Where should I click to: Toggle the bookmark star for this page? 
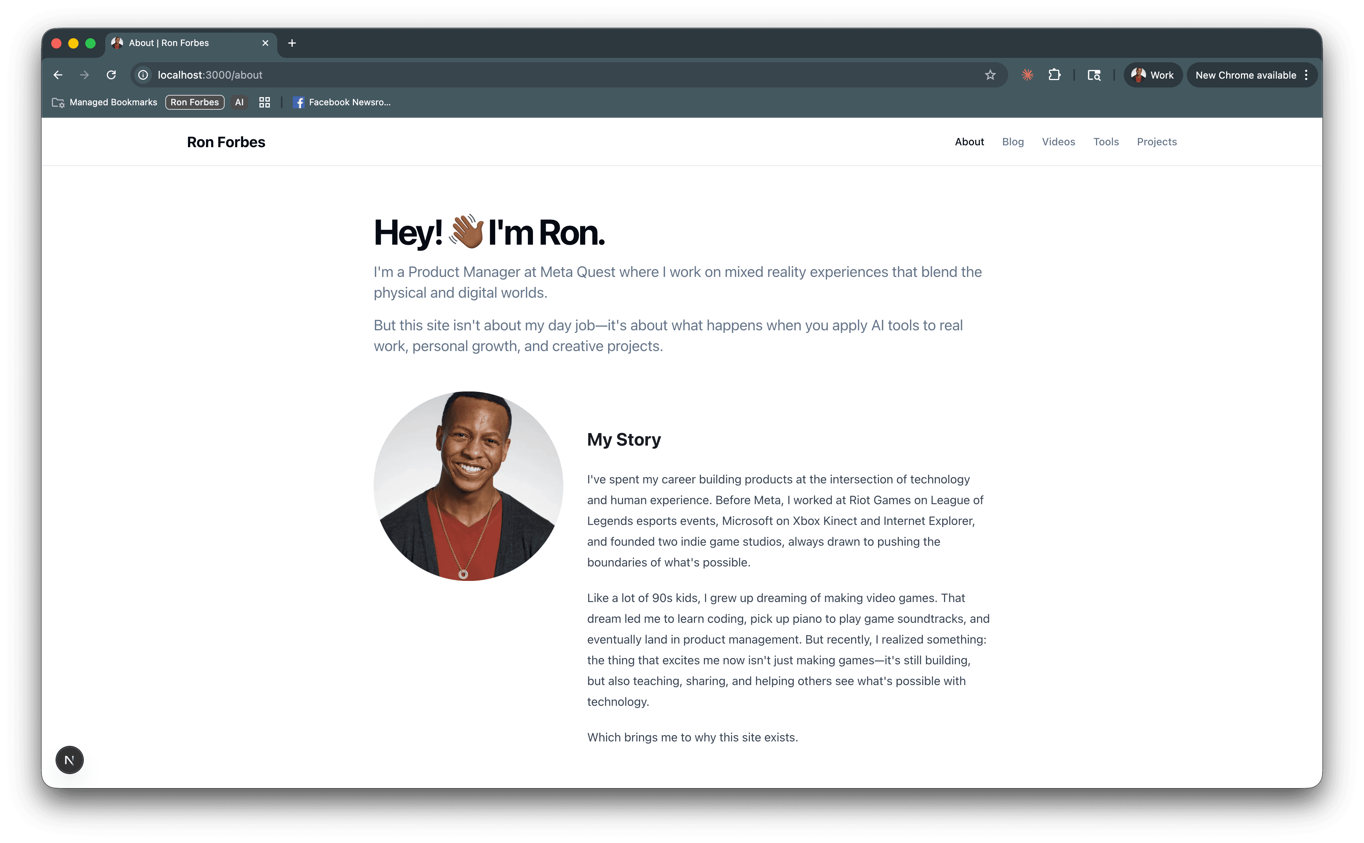click(x=990, y=74)
